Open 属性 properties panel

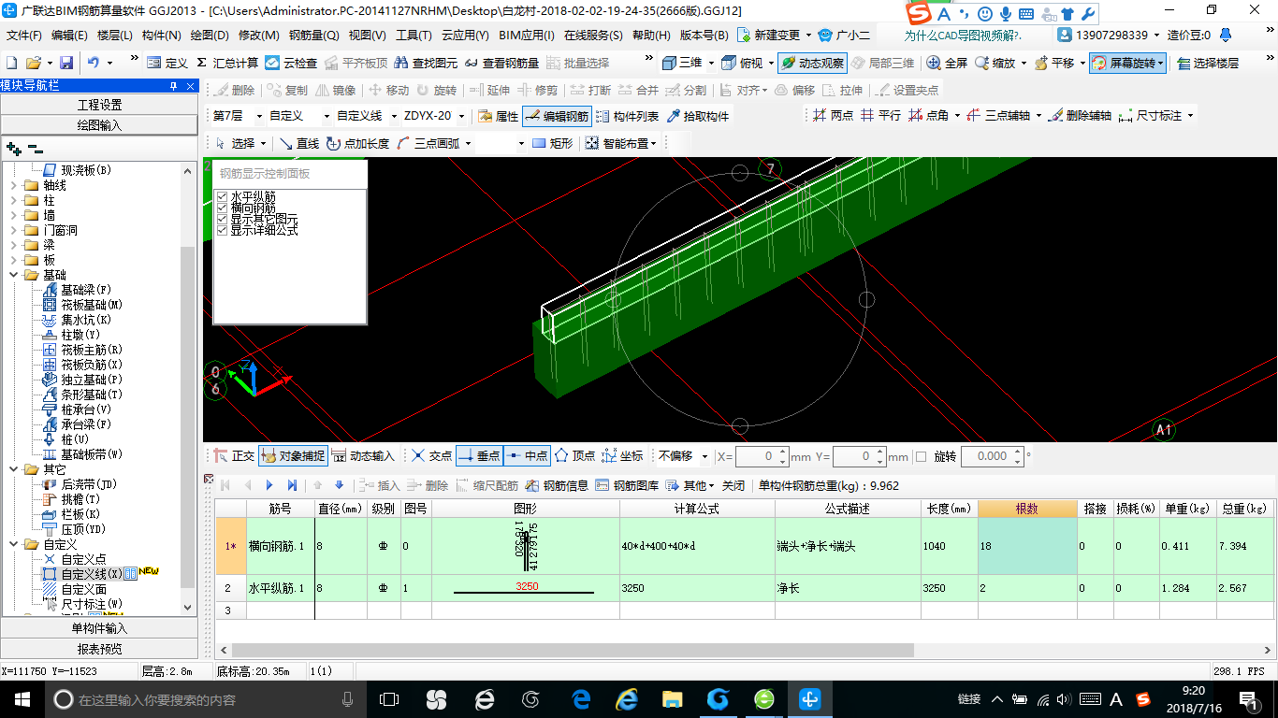[498, 116]
